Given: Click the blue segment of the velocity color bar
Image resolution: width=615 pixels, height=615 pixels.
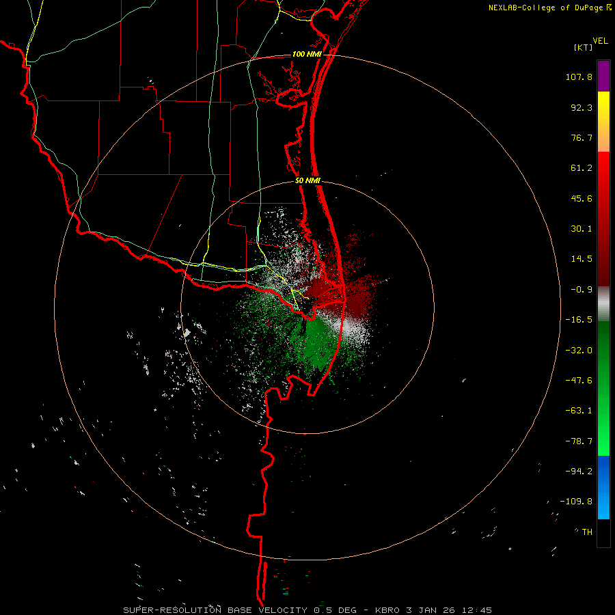Looking at the screenshot, I should coord(603,487).
